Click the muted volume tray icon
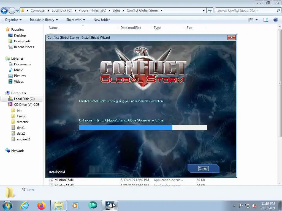Screen dimensions: 282x211 click(x=254, y=206)
